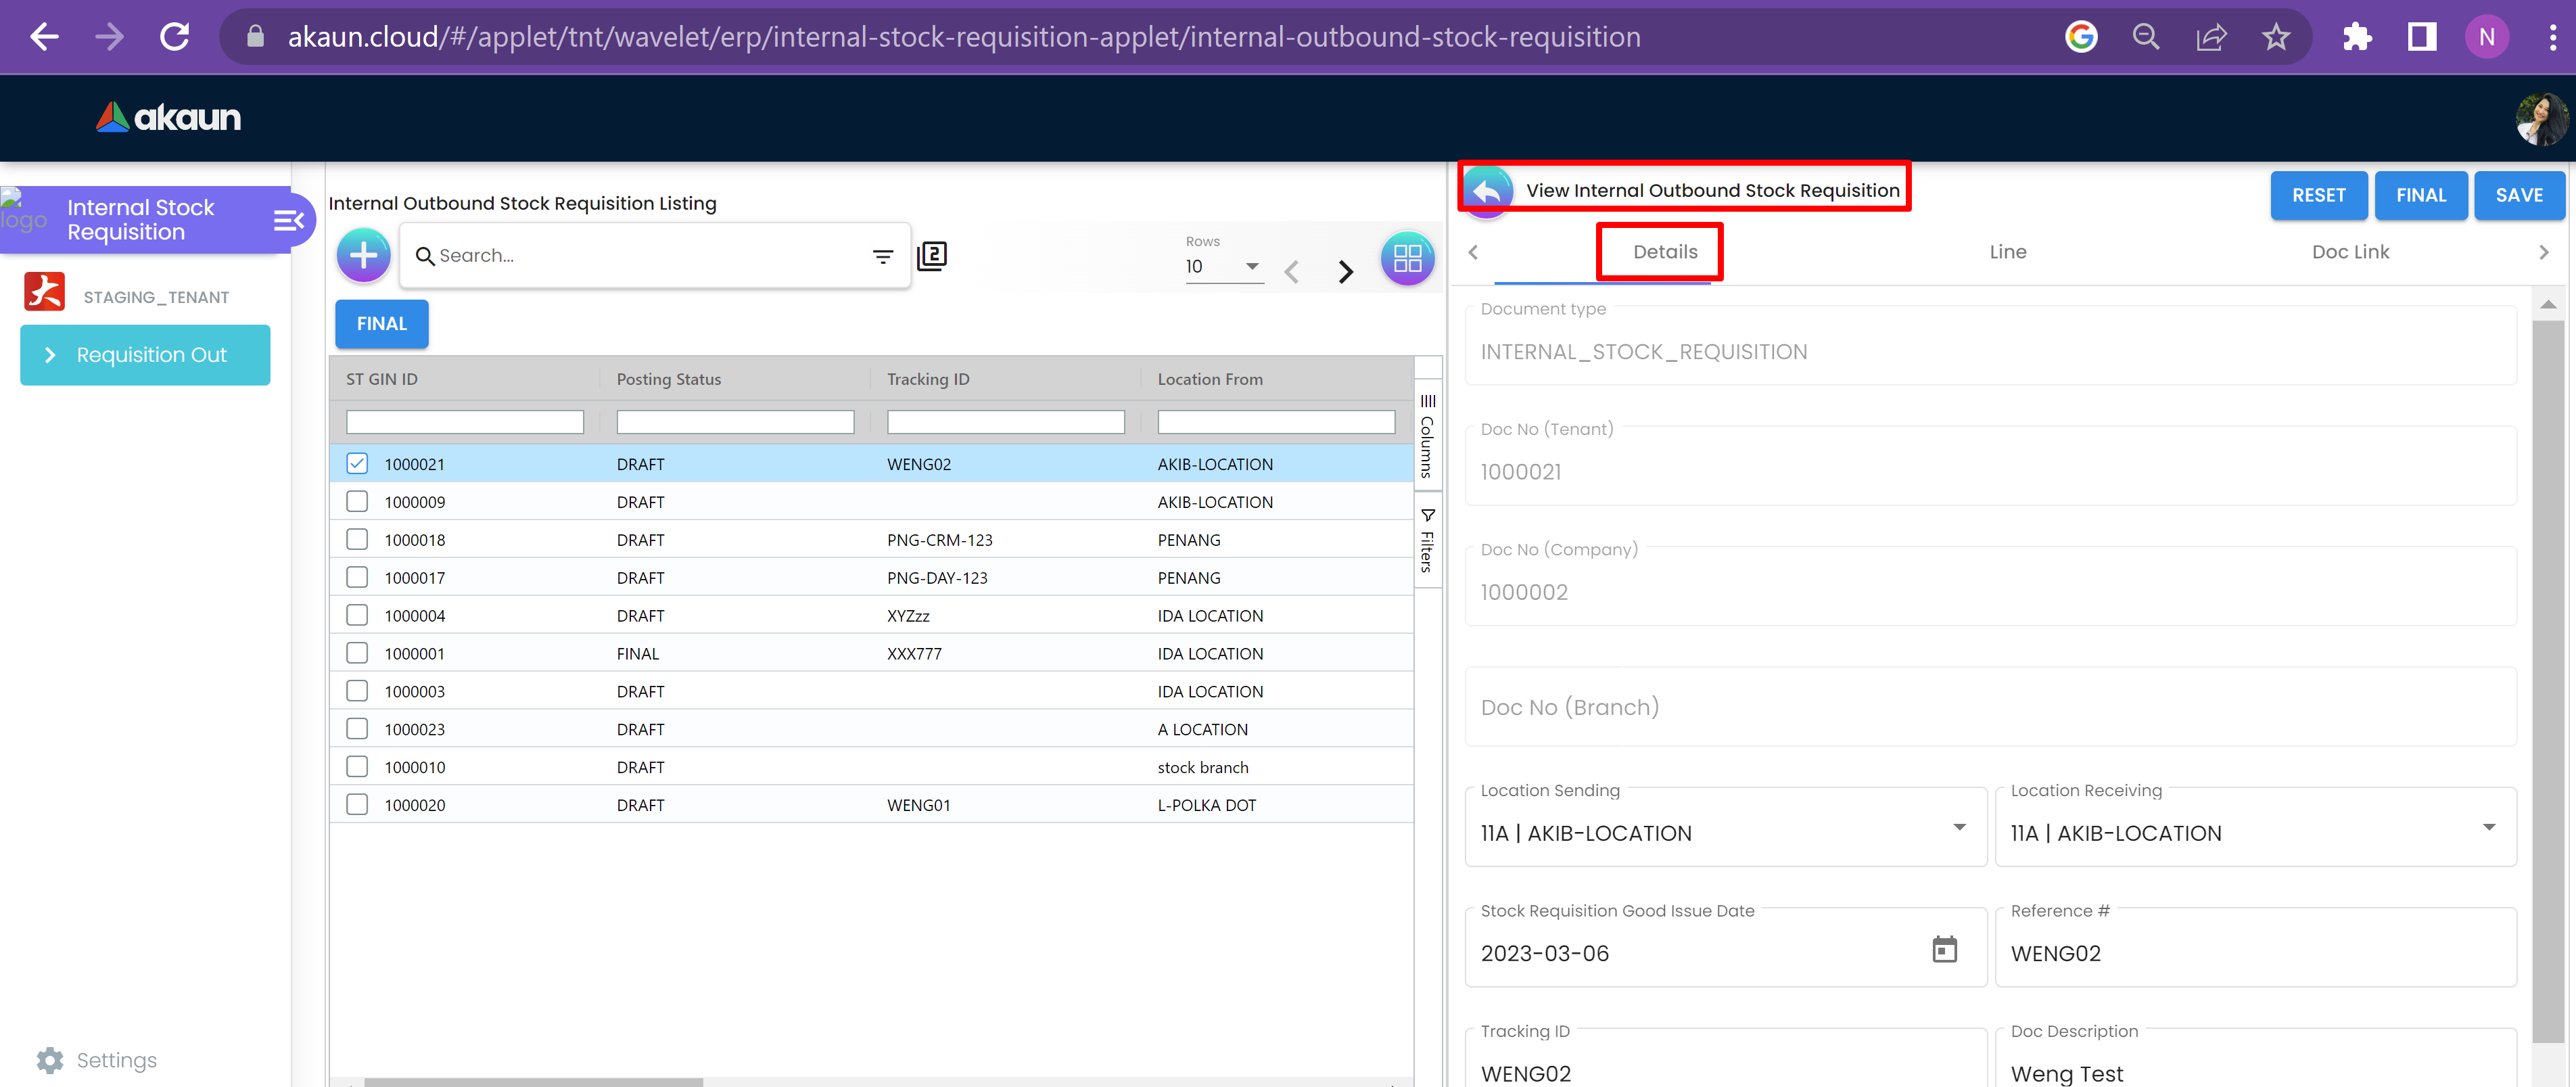2576x1087 pixels.
Task: Uncheck row 1000021 checkbox
Action: tap(357, 464)
